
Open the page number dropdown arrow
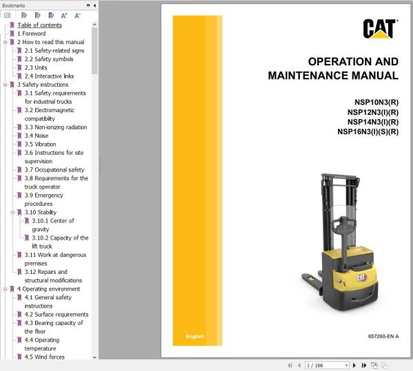click(346, 365)
